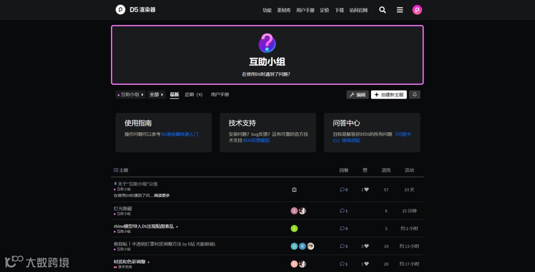Click the 主题 list icon header
535x272 pixels.
116,170
